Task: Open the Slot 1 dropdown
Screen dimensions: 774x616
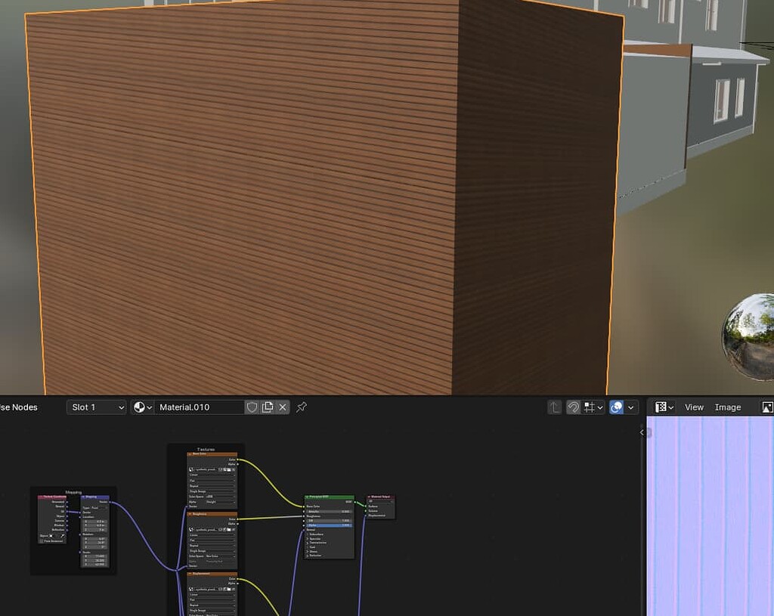Action: pos(96,407)
